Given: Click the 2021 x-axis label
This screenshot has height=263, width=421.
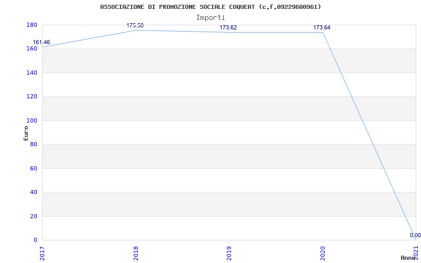Looking at the screenshot, I should point(416,252).
